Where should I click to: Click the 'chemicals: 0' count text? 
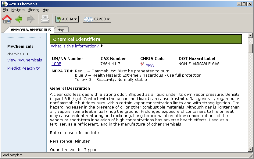coord(18,54)
